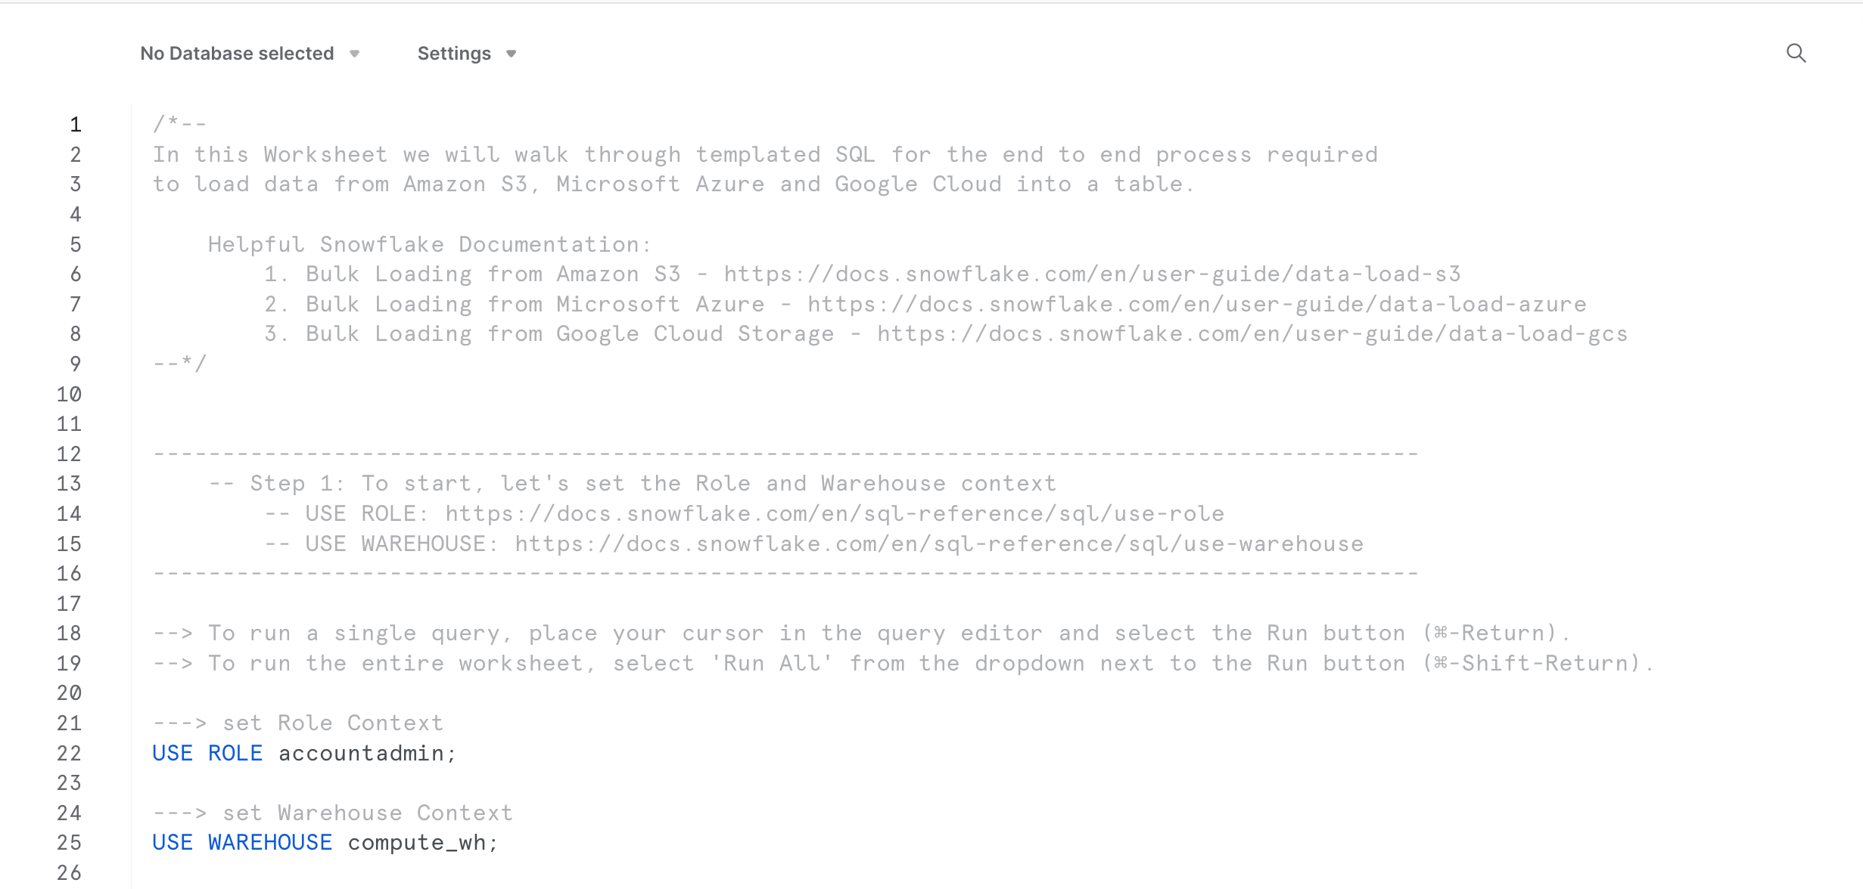This screenshot has height=889, width=1863.
Task: Click line number 22 in the gutter
Action: (69, 754)
